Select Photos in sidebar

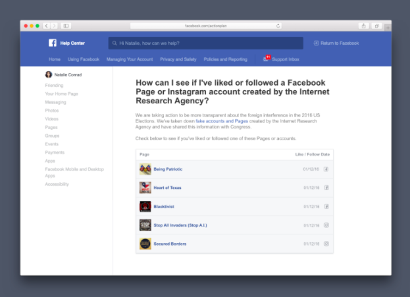point(52,111)
